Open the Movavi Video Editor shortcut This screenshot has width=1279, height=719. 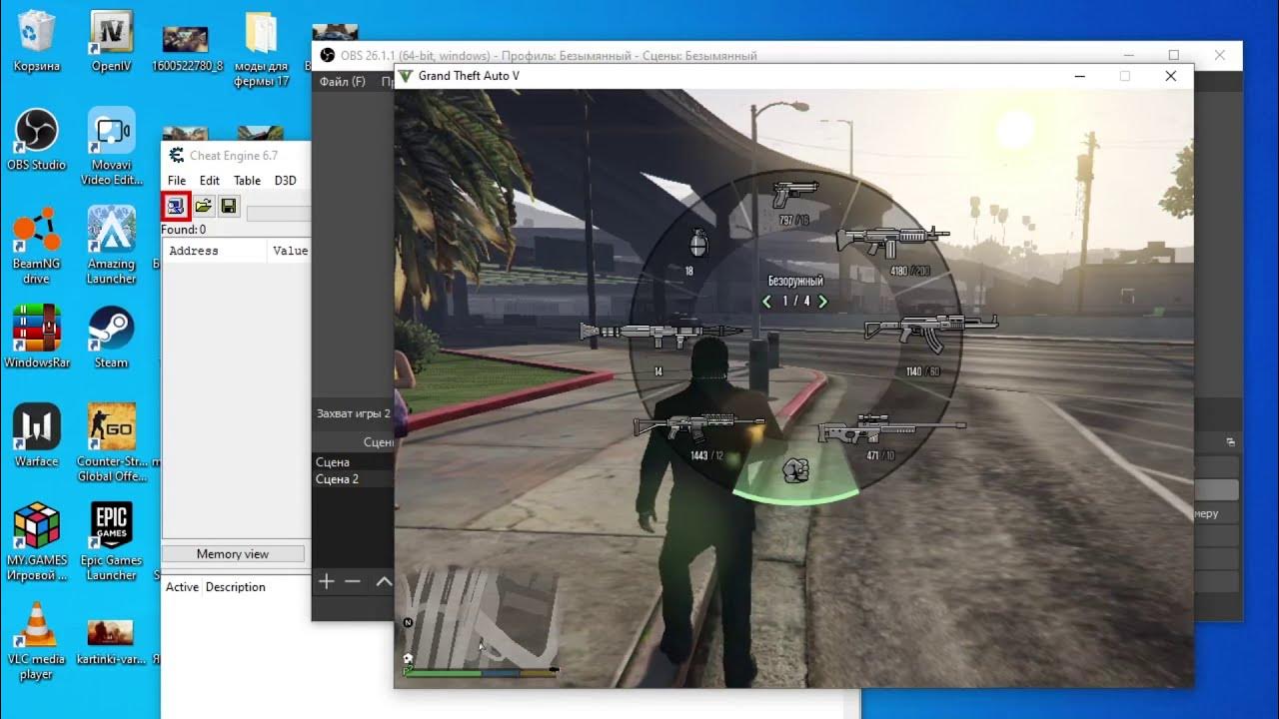[x=112, y=148]
